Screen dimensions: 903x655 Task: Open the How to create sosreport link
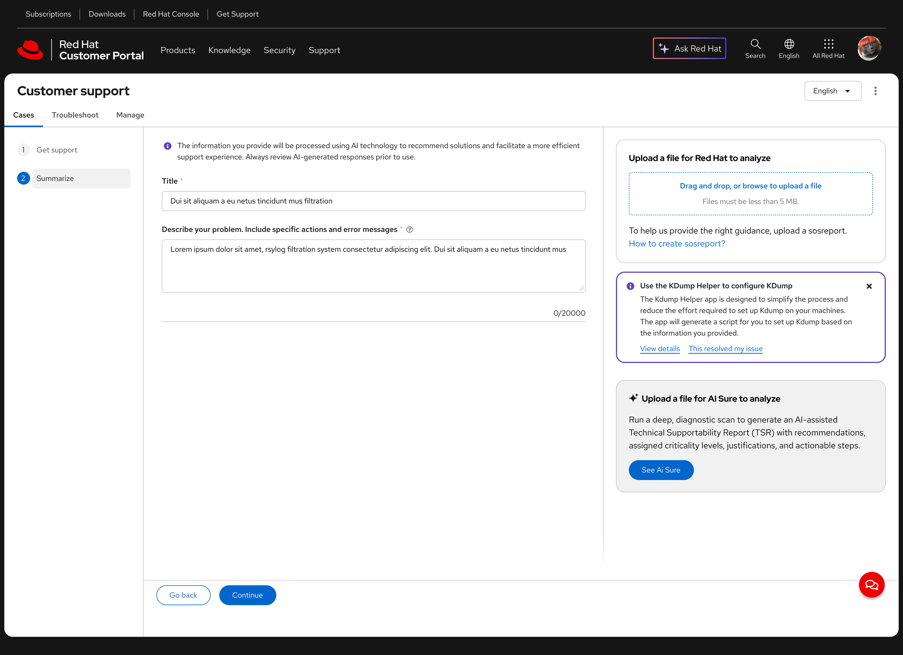coord(677,243)
